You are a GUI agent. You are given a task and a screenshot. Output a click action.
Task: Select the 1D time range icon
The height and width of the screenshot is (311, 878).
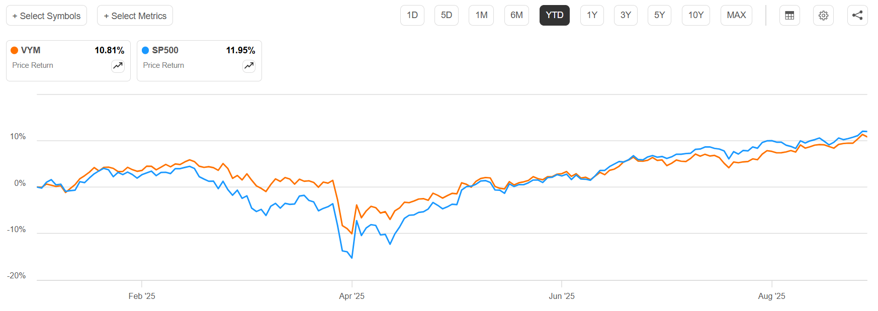click(412, 15)
